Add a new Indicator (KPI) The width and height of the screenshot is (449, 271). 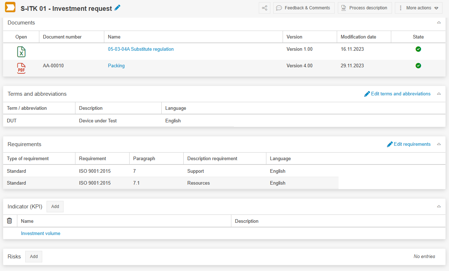(55, 207)
